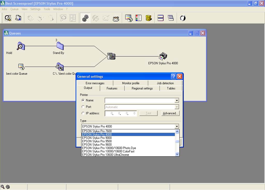Open the Queue menu
The image size is (265, 190).
(x=14, y=9)
